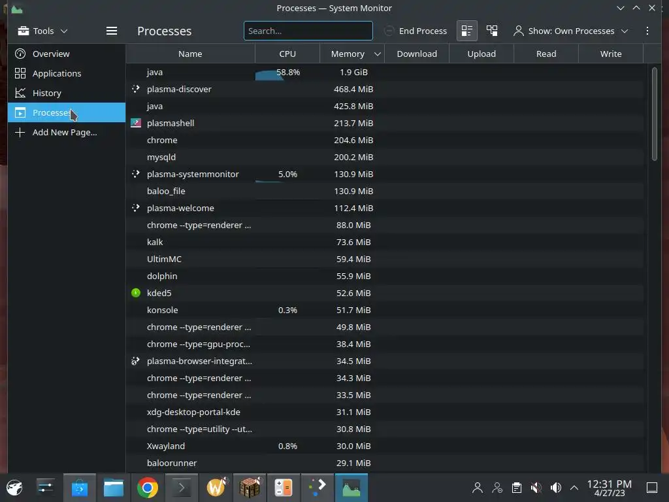Toggle Memory column sort arrow

click(377, 54)
